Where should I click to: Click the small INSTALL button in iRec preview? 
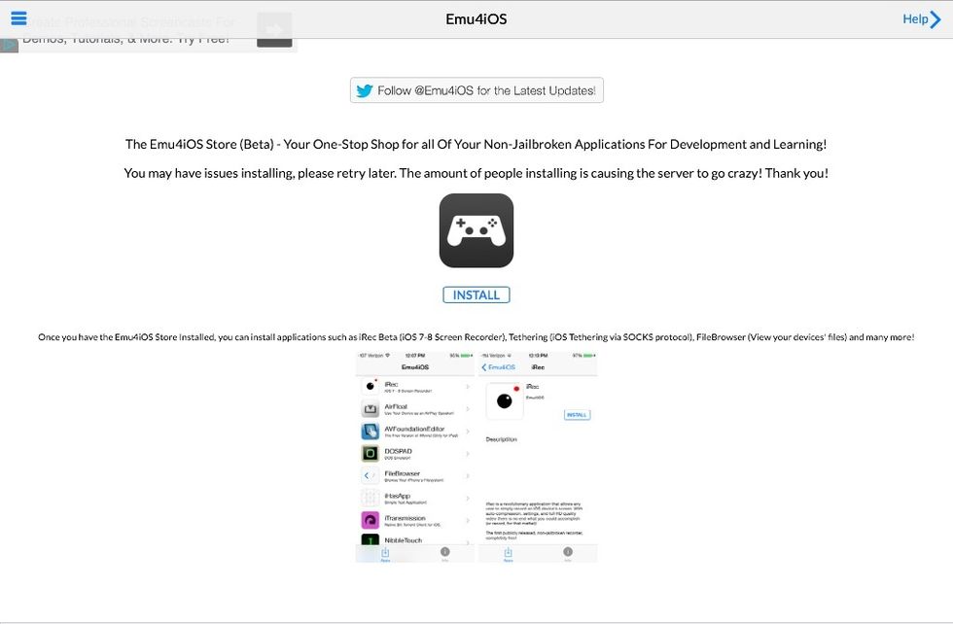[577, 415]
